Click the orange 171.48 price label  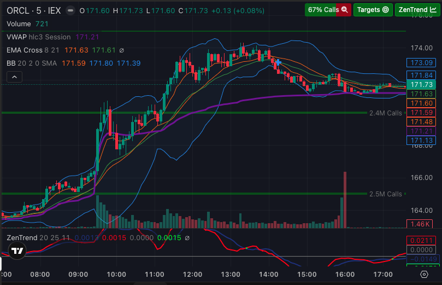point(421,122)
